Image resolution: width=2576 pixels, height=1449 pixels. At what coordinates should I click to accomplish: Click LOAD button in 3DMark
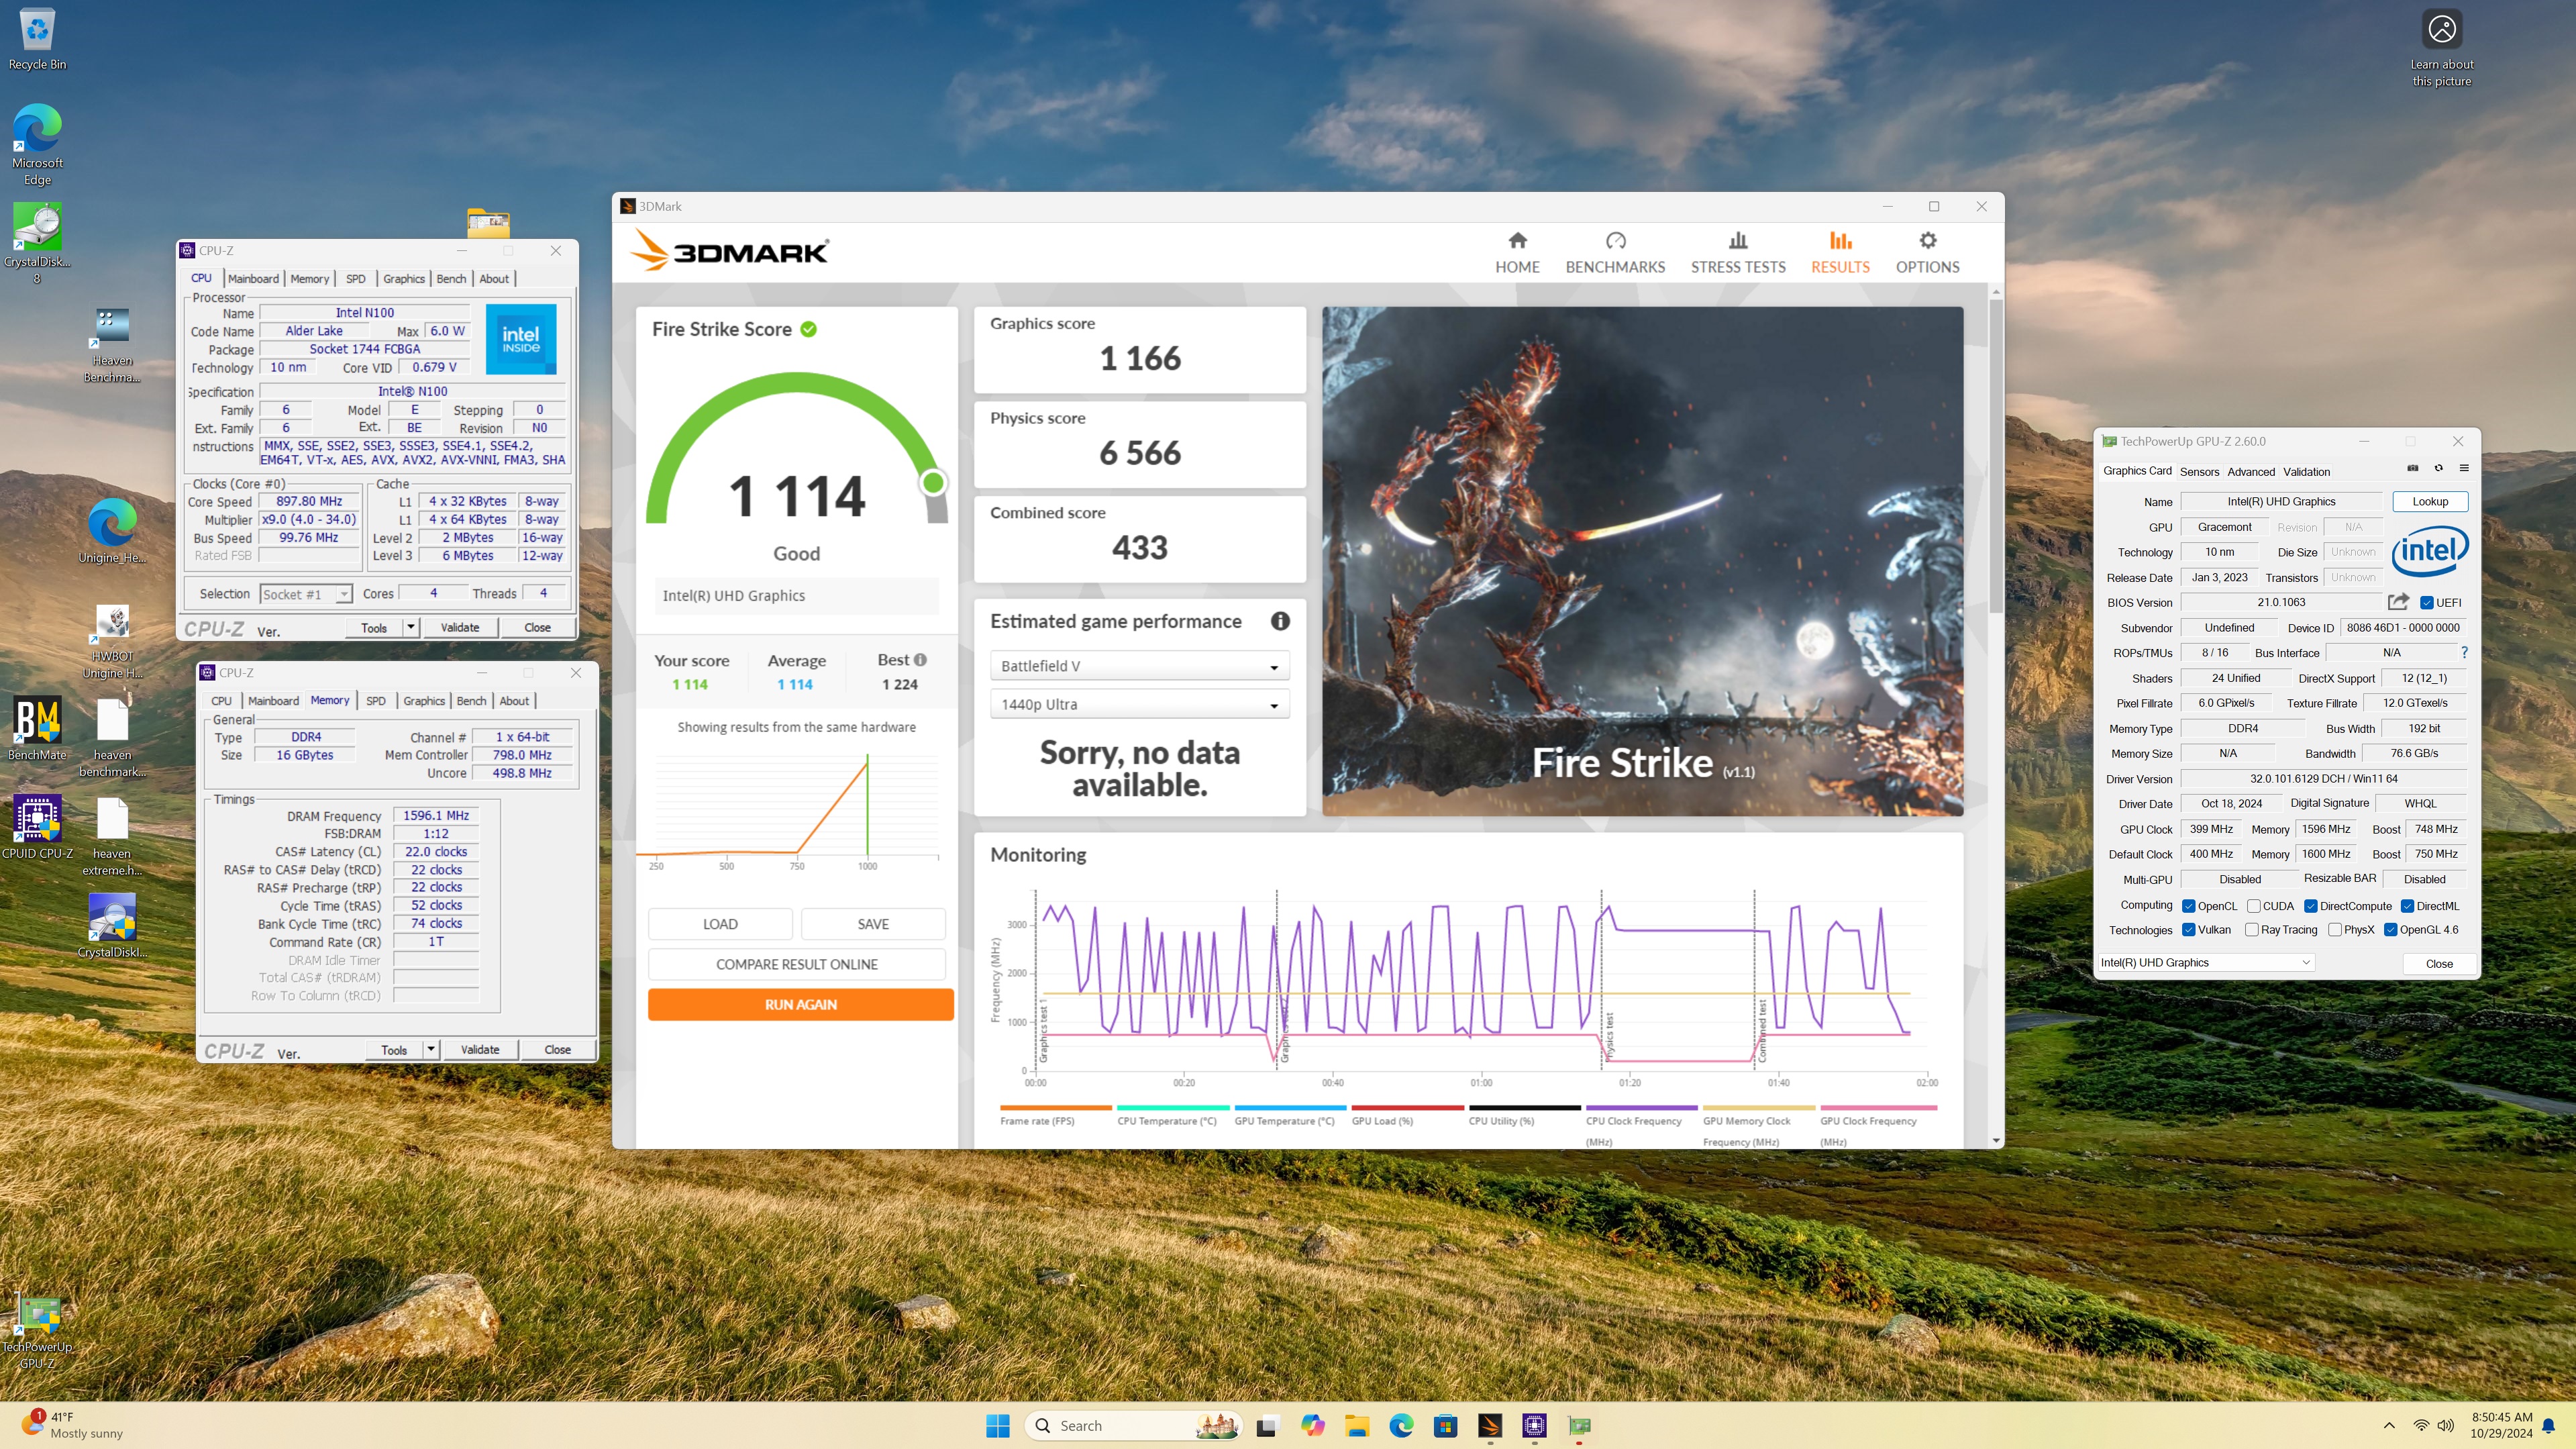point(720,924)
